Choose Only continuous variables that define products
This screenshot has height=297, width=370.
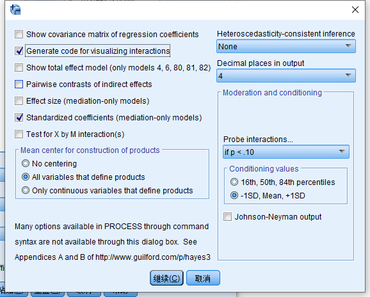(x=26, y=190)
